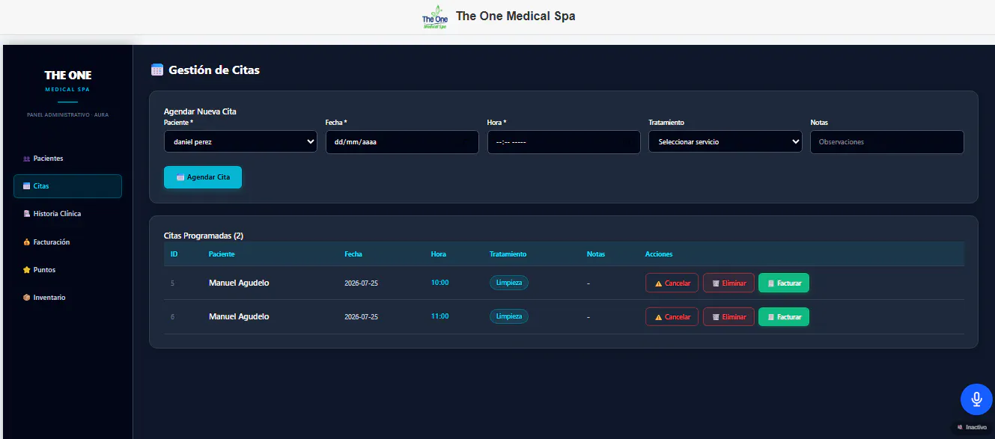Click the Agendar Cita button
The width and height of the screenshot is (995, 439).
click(203, 177)
